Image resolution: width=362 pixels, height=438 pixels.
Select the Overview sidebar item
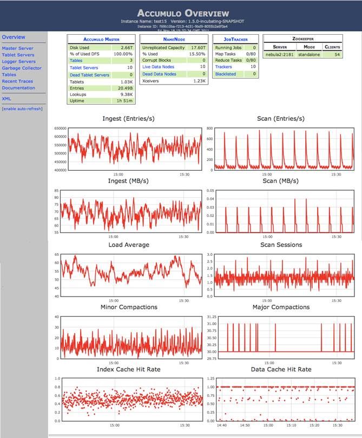(14, 37)
